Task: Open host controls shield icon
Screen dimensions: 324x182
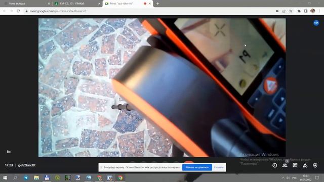Action: 315,165
